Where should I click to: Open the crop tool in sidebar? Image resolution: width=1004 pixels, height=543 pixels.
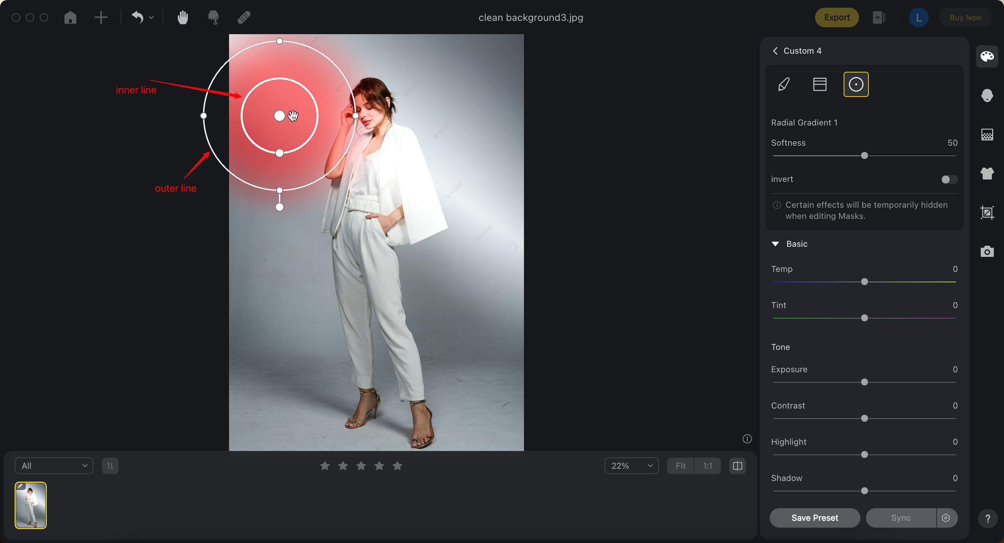tap(987, 212)
